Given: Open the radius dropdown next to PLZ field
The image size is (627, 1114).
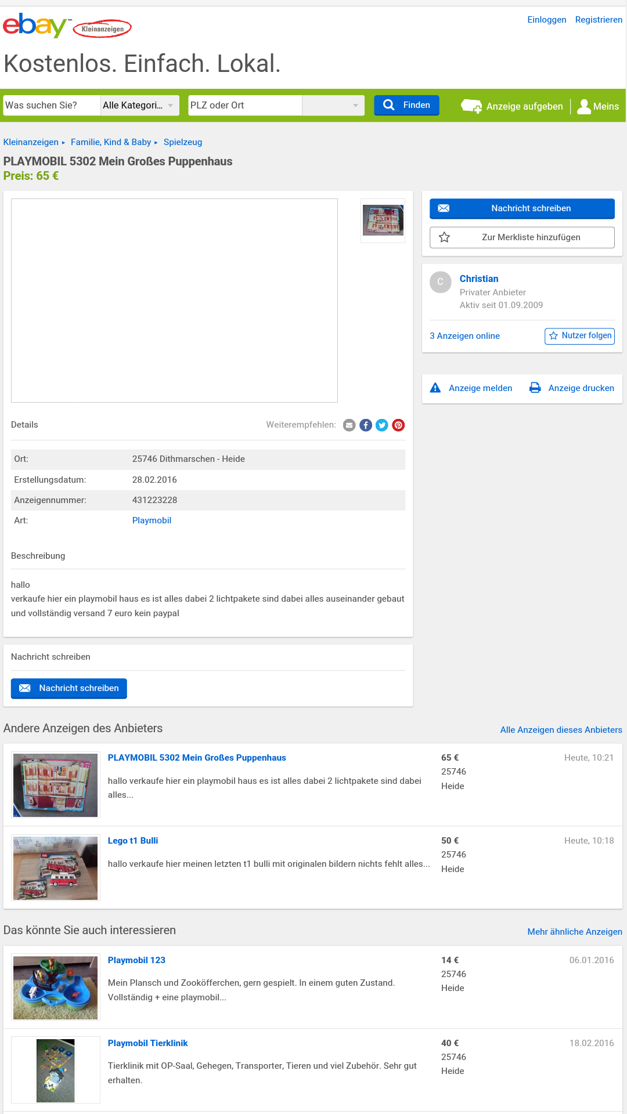Looking at the screenshot, I should (333, 106).
